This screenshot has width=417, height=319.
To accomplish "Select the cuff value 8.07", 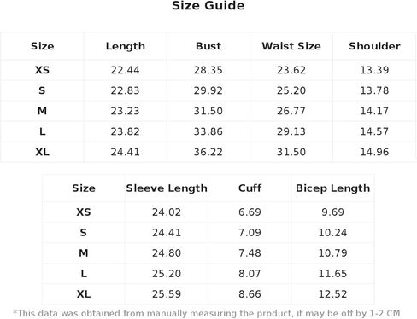I will click(x=250, y=274).
